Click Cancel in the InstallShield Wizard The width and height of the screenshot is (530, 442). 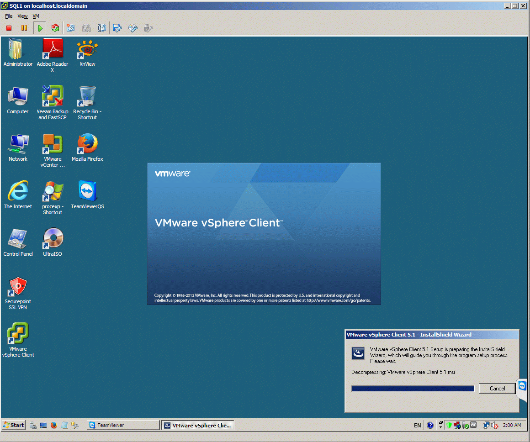[497, 389]
